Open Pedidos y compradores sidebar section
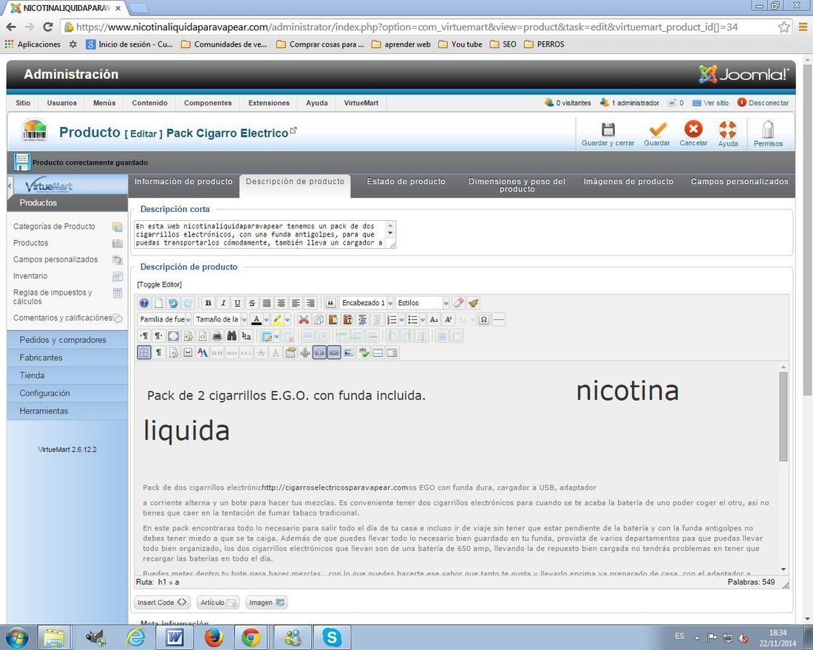Screen dimensions: 813x650 click(x=67, y=340)
